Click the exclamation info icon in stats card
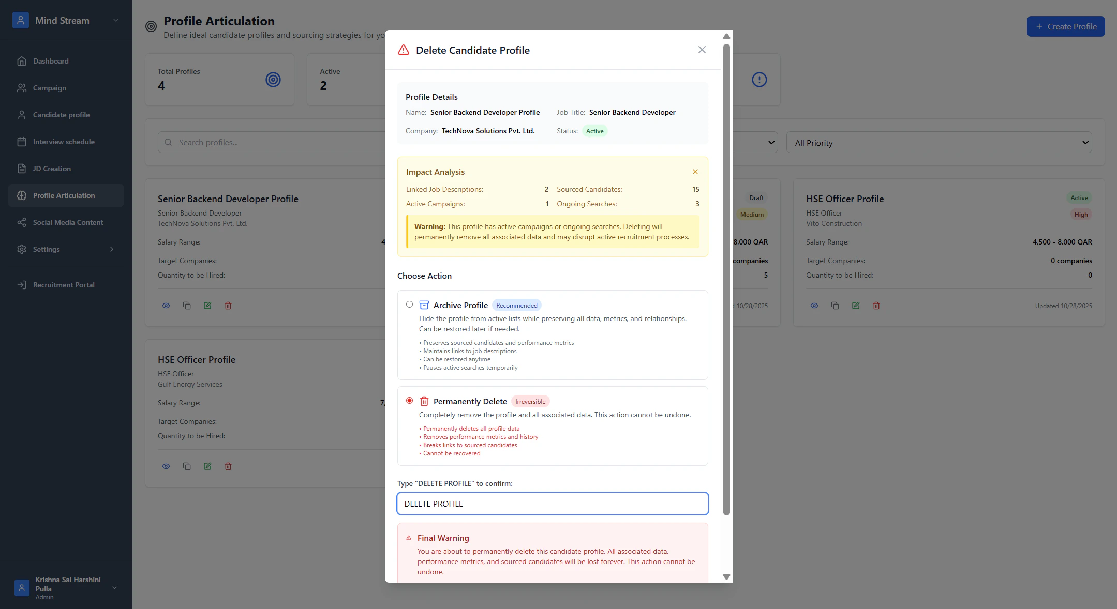This screenshot has height=609, width=1117. click(759, 80)
